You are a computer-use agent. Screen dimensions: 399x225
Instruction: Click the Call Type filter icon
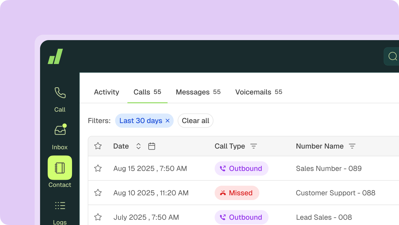[254, 146]
